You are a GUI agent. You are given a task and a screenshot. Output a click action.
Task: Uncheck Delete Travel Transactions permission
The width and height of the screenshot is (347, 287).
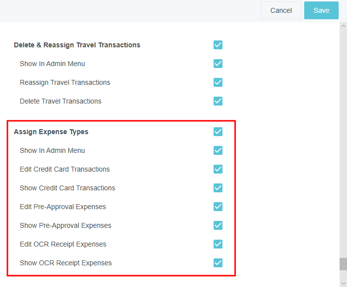point(218,101)
